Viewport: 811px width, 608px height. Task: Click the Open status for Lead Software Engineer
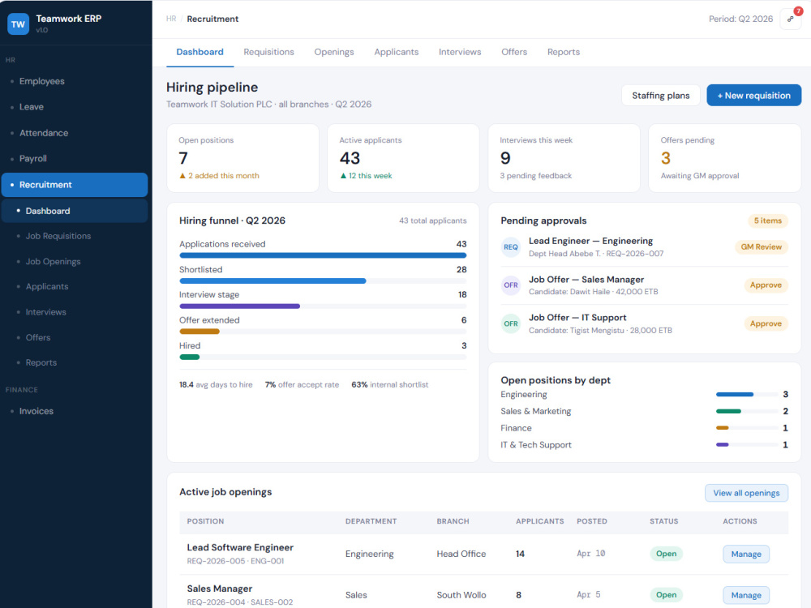click(x=666, y=554)
